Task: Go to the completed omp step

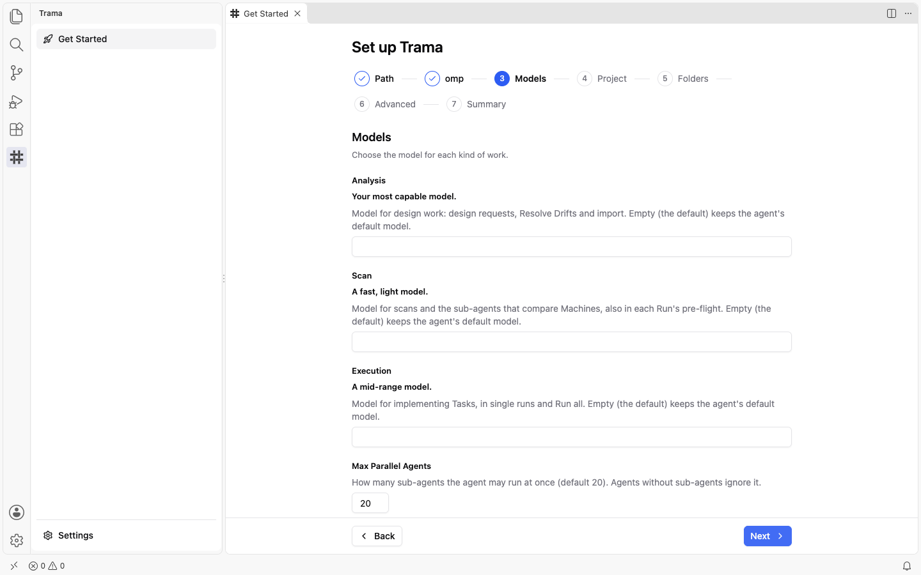Action: click(445, 79)
